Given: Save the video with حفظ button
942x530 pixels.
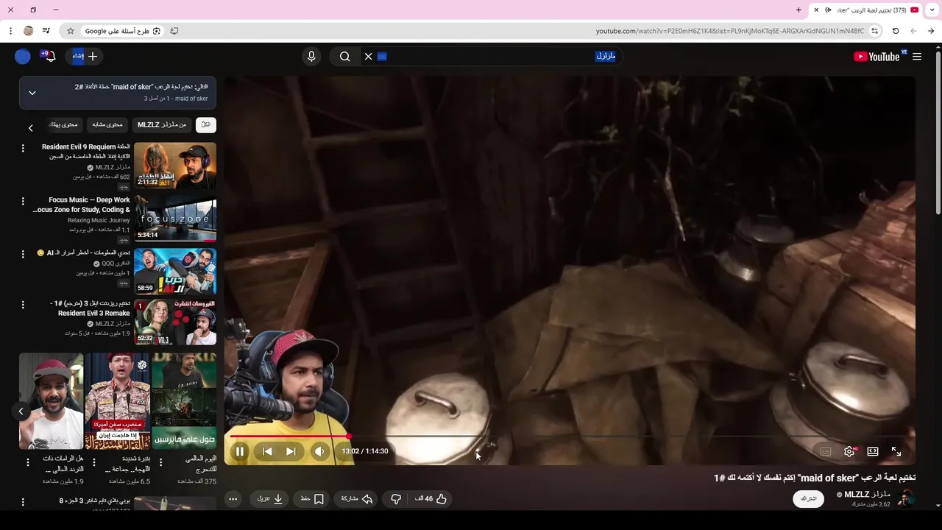Looking at the screenshot, I should [x=312, y=499].
